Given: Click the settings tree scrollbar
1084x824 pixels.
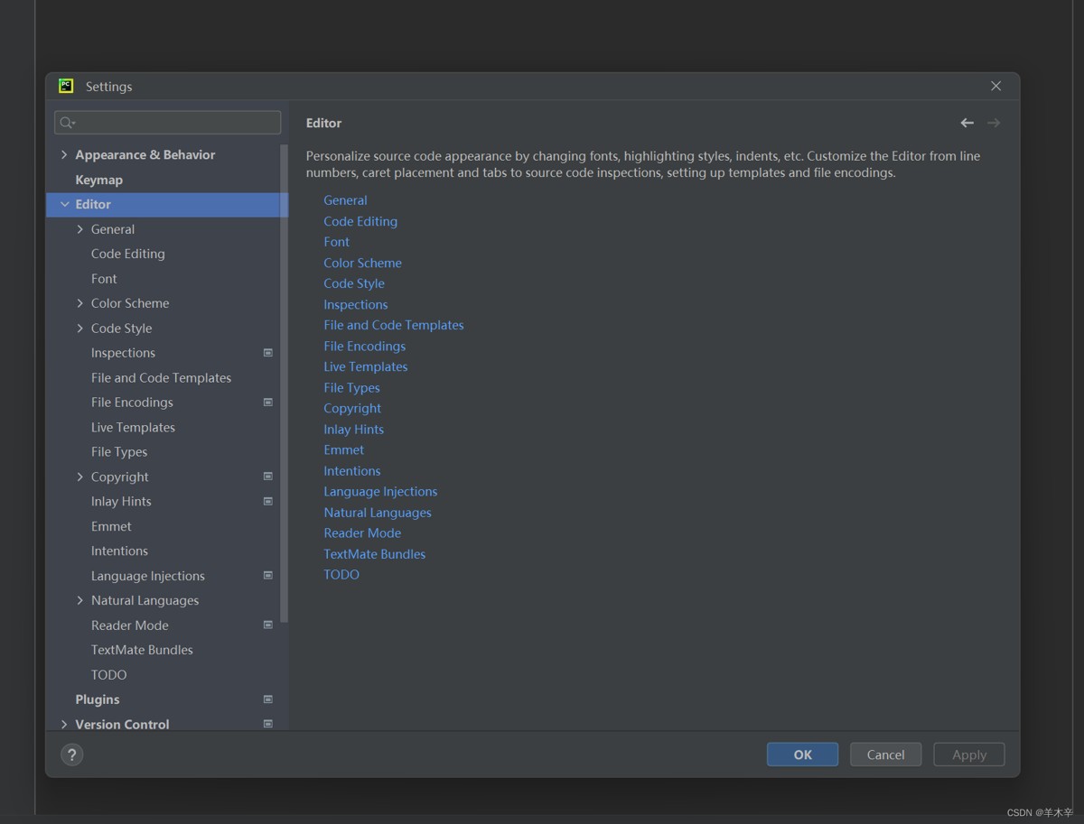Looking at the screenshot, I should [285, 384].
